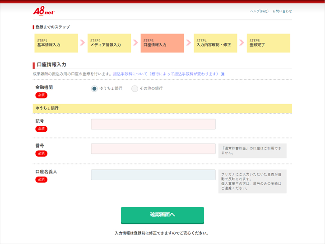Open the external link icon beside 振込手数料
The image size is (325, 244).
click(223, 74)
